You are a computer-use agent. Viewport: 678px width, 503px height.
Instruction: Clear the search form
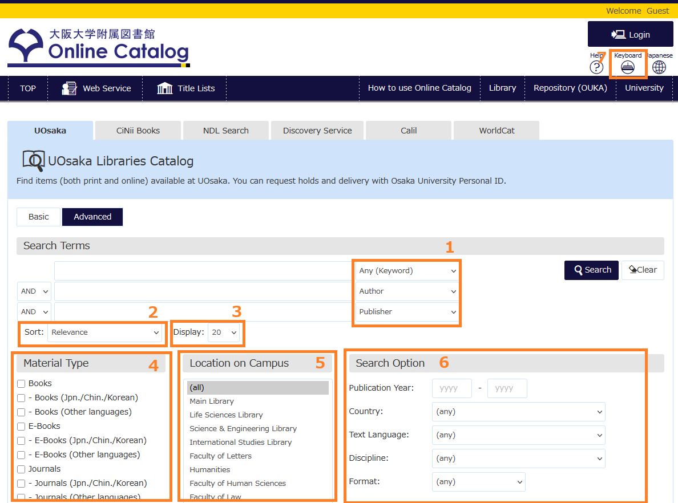(643, 270)
